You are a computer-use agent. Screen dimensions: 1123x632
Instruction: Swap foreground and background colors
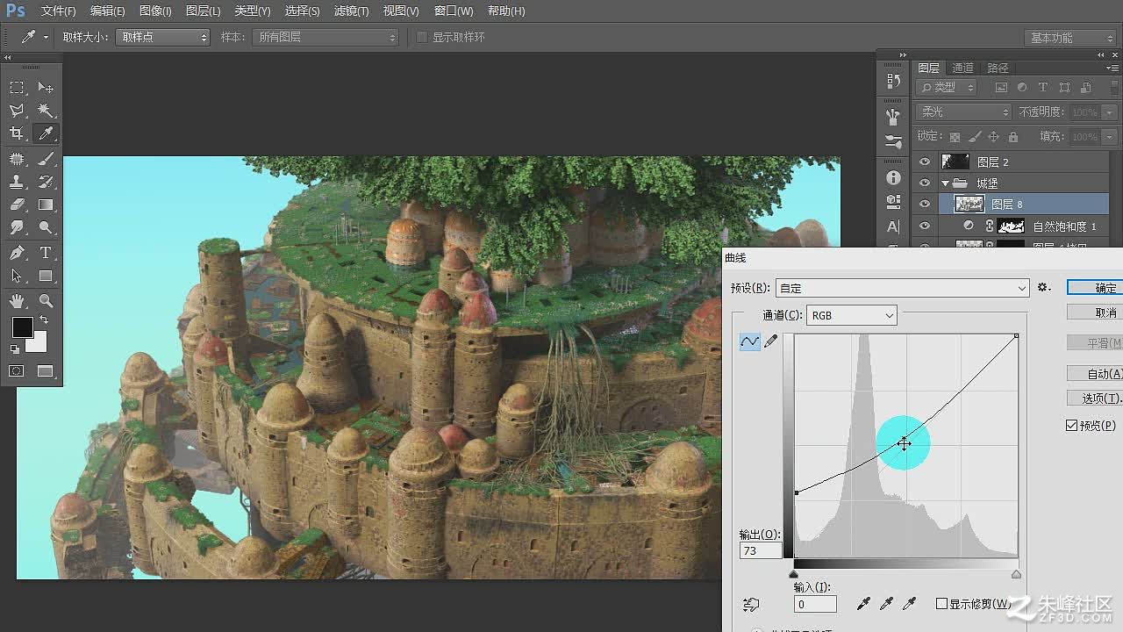tap(44, 320)
